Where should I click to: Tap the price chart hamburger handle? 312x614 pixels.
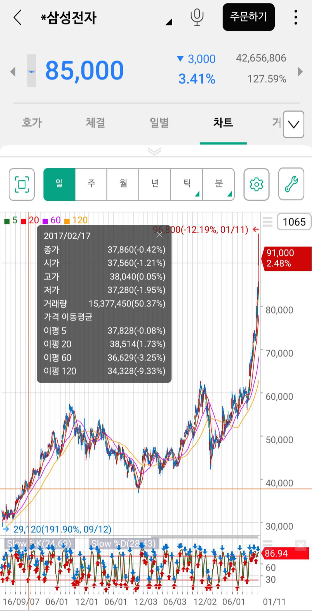267,222
